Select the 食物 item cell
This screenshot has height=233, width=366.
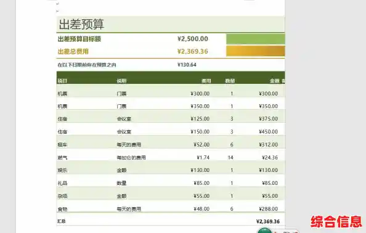coord(62,209)
